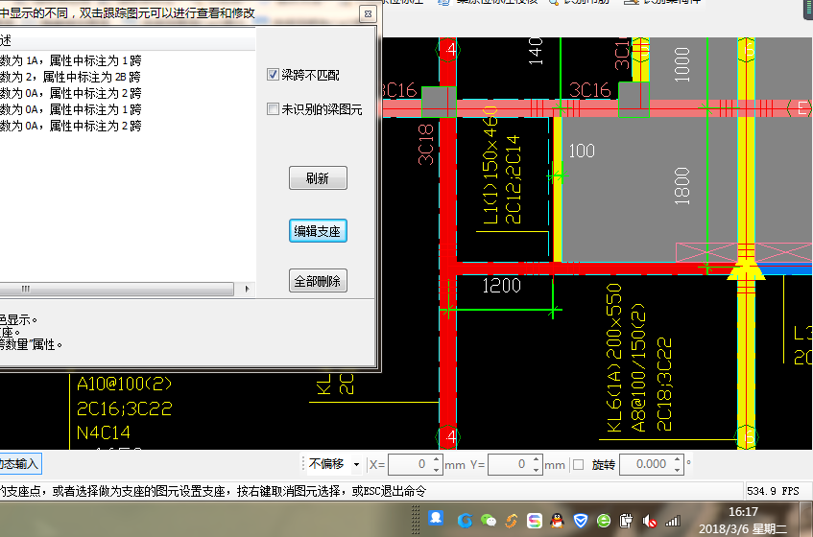
Task: Click the '100' dimension label
Action: click(x=582, y=151)
